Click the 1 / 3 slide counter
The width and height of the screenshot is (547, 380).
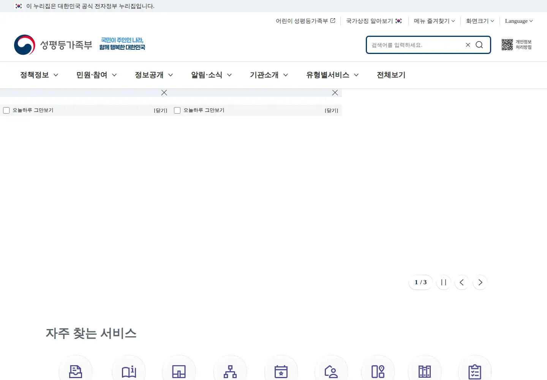click(421, 282)
